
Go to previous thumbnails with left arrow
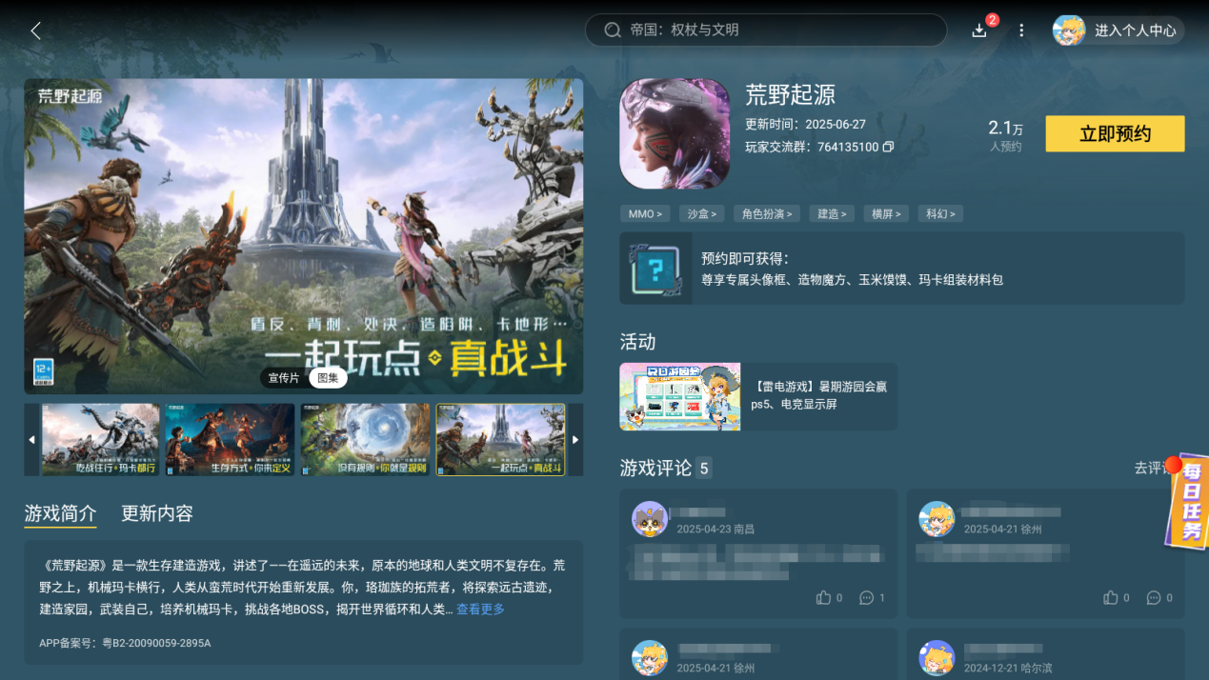(31, 440)
